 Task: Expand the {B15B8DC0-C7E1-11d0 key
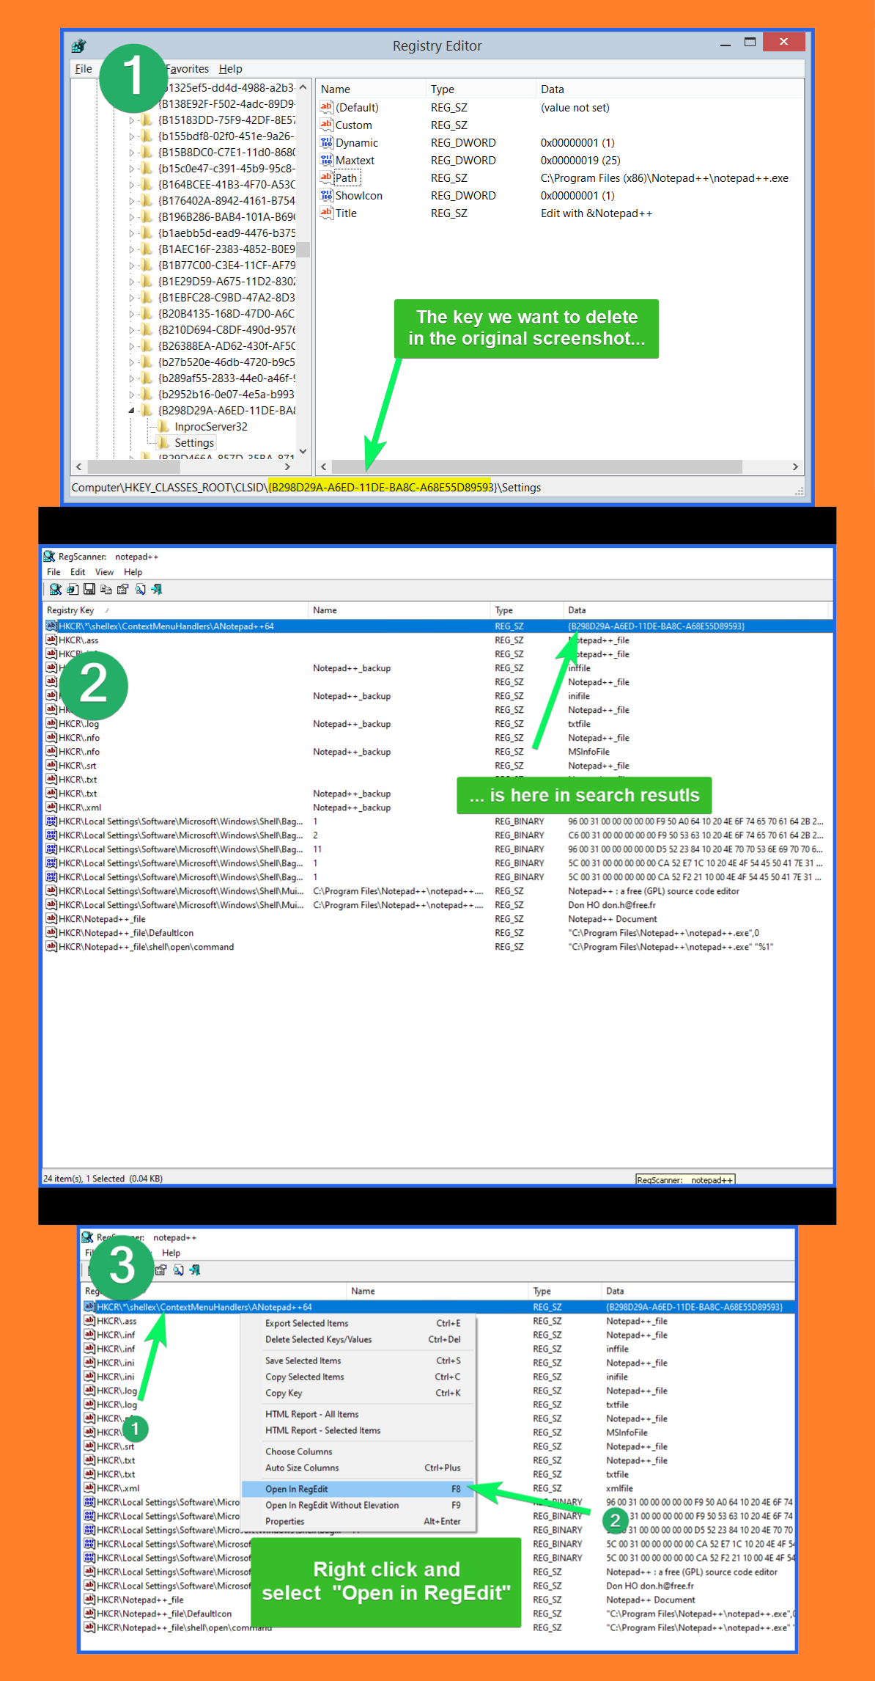pos(132,153)
